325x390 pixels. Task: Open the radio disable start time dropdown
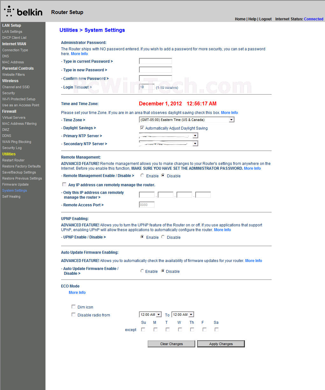[150, 315]
